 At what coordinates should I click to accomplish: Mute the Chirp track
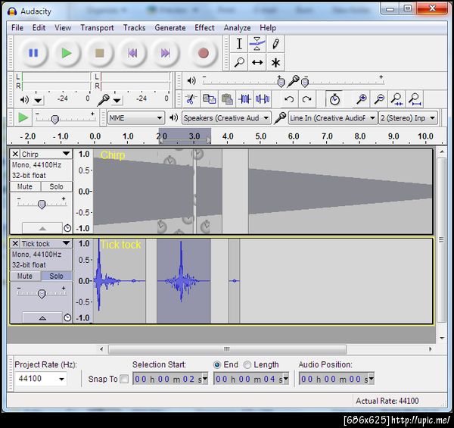point(25,186)
